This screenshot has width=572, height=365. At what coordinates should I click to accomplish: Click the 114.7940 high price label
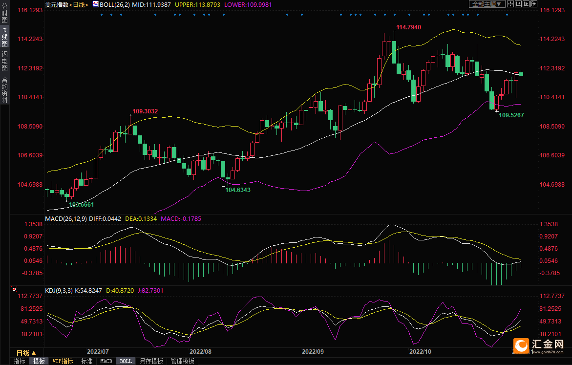pos(408,27)
